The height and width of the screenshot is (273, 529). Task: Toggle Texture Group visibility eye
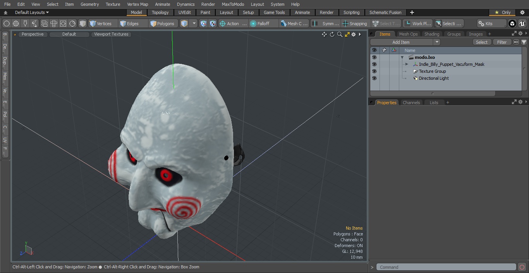coord(374,71)
